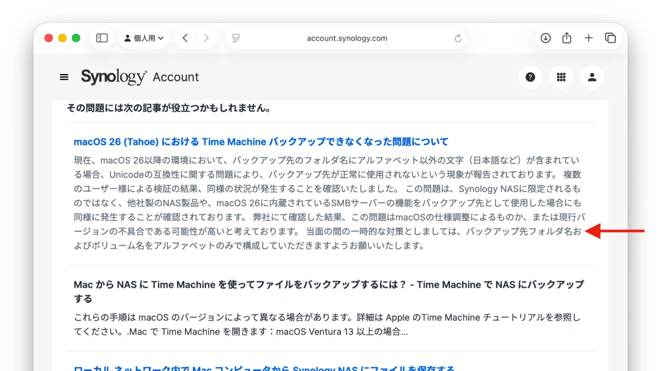
Task: Select the address bar showing account.synology.com
Action: [x=347, y=38]
